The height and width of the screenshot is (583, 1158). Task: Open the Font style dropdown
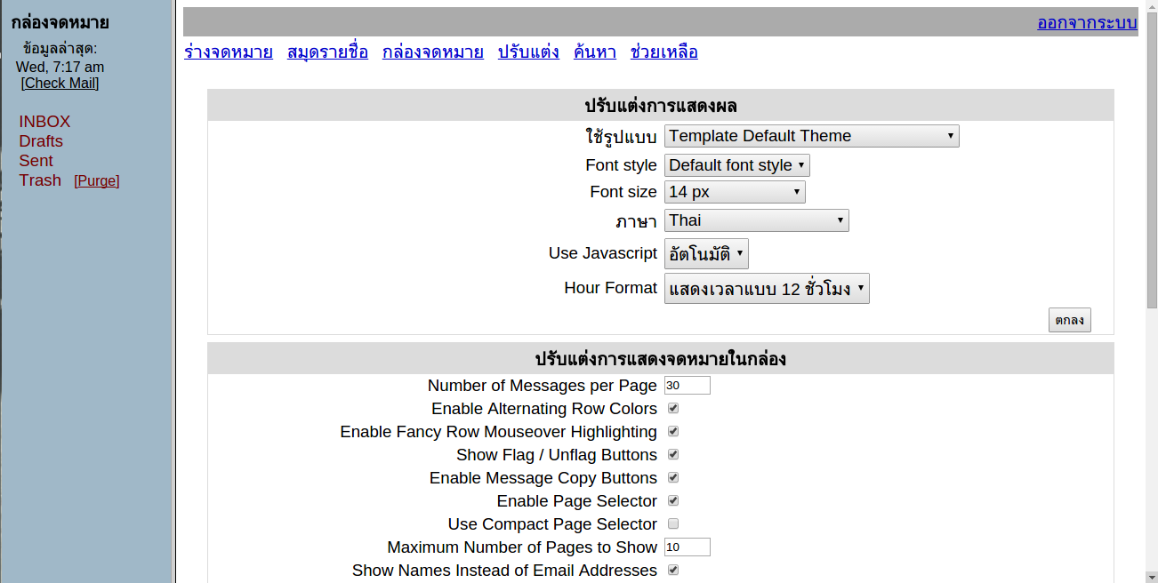pyautogui.click(x=736, y=165)
